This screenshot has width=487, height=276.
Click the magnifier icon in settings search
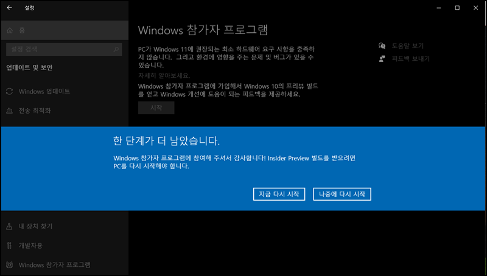[x=116, y=49]
